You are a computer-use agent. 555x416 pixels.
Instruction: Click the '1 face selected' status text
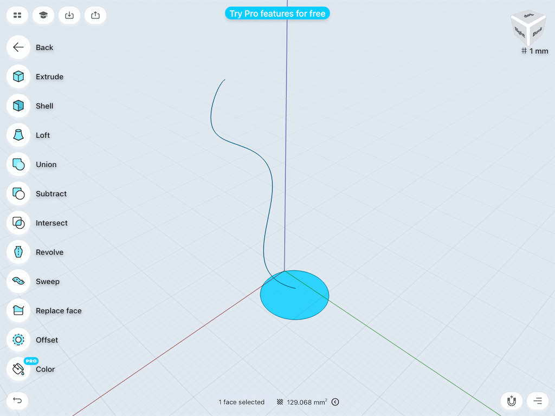pyautogui.click(x=241, y=402)
